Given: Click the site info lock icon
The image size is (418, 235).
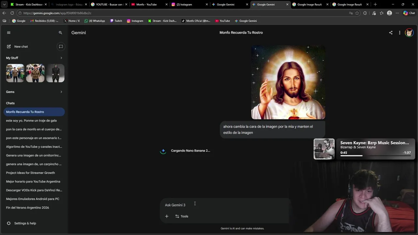Looking at the screenshot, I should [x=20, y=13].
